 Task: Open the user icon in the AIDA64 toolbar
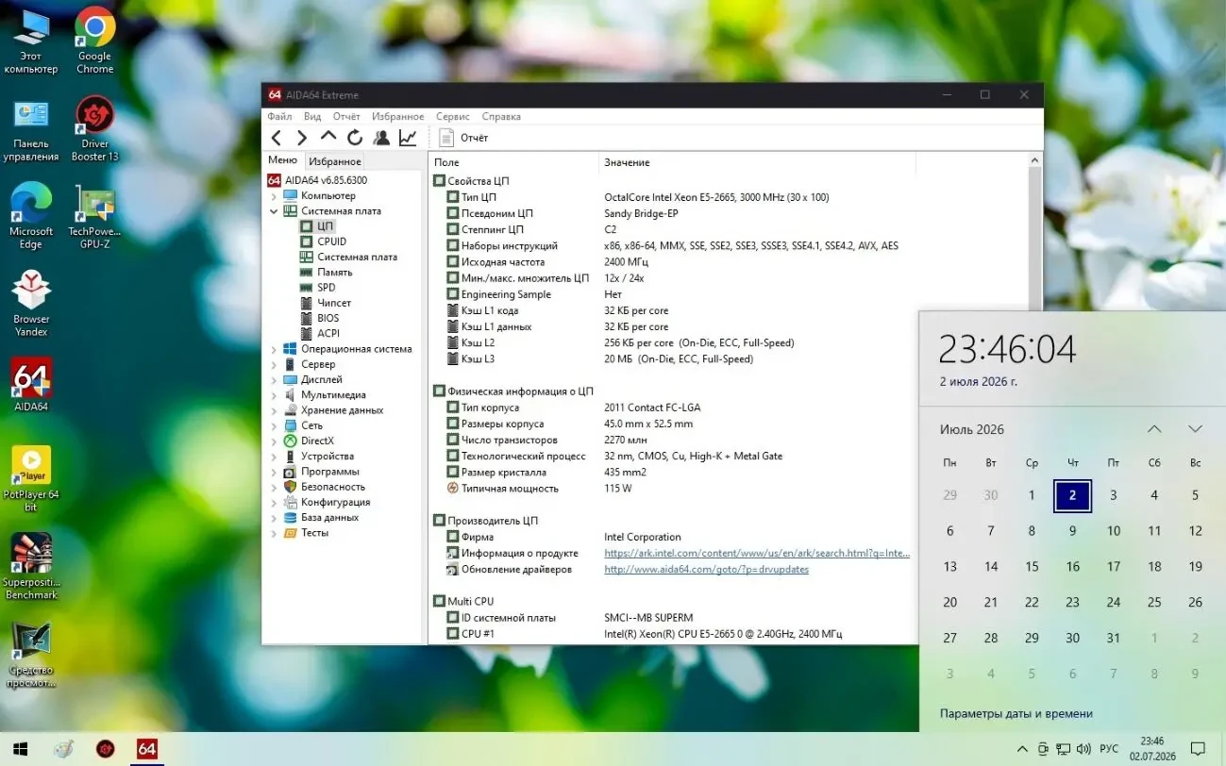[381, 138]
